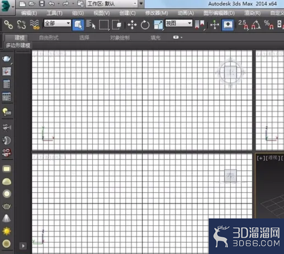
Task: Toggle the Spinner Snap button
Action: pos(280,25)
